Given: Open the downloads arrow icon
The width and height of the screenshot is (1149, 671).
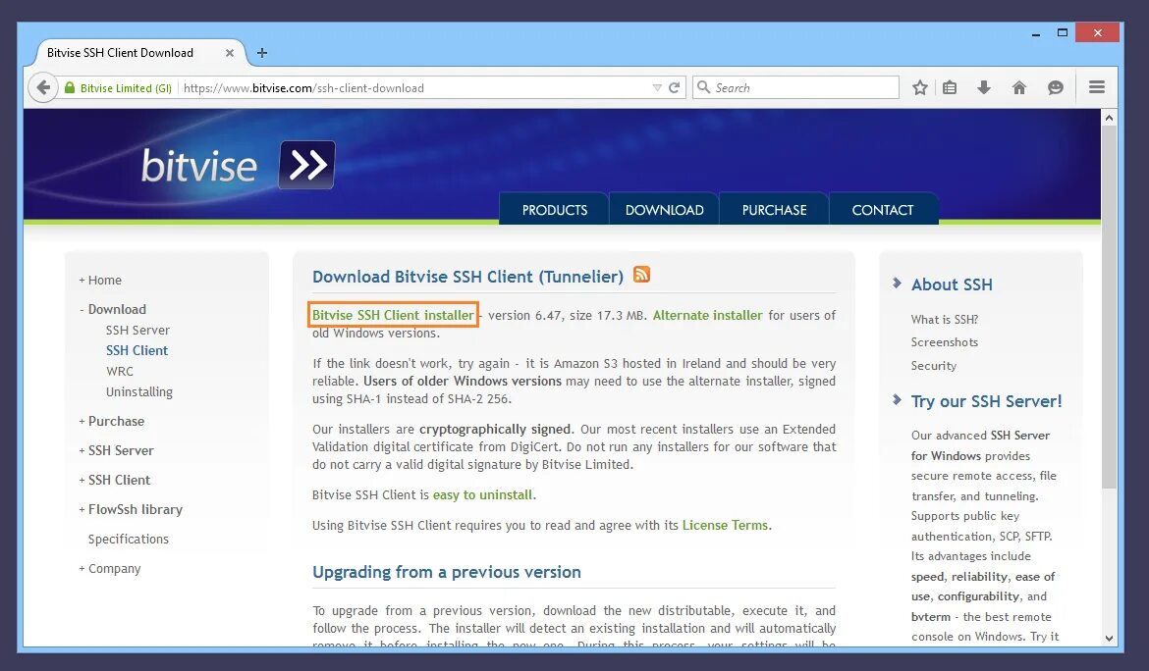Looking at the screenshot, I should tap(984, 88).
